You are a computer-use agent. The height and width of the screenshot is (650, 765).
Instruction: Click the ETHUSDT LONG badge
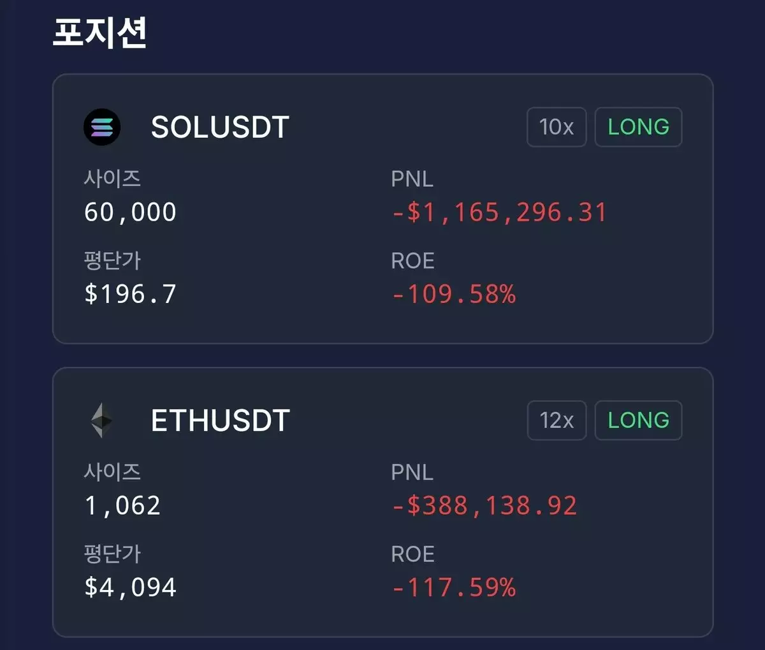pyautogui.click(x=638, y=420)
